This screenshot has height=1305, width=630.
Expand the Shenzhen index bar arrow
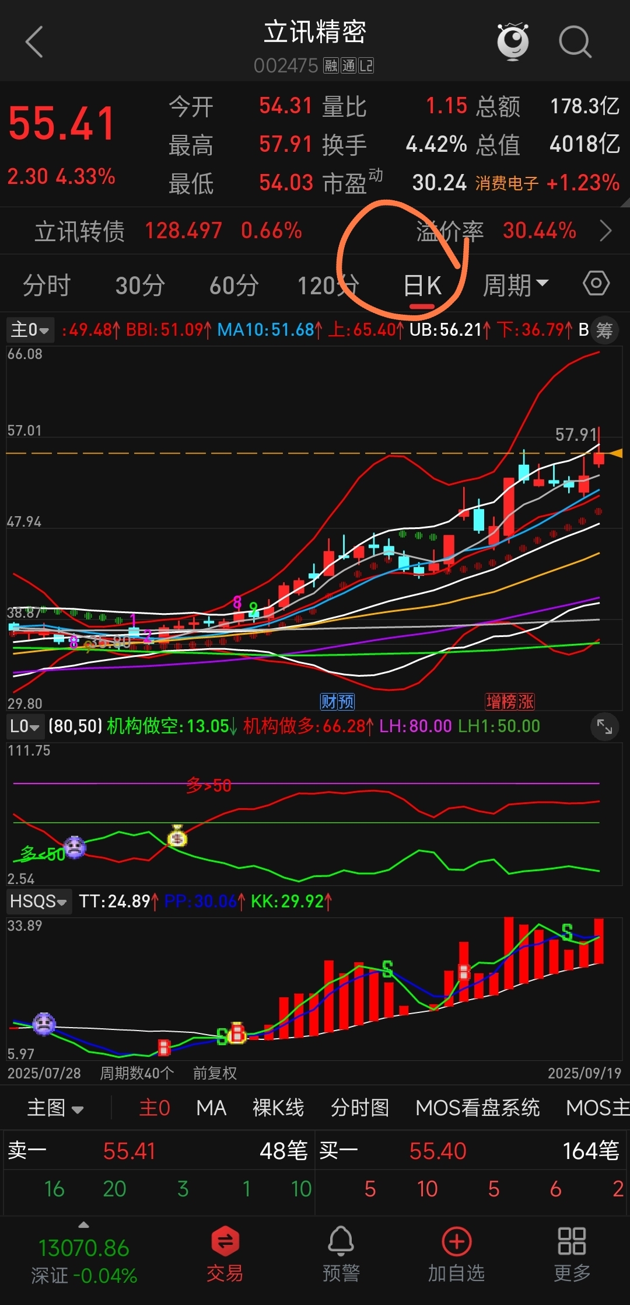pyautogui.click(x=84, y=1224)
